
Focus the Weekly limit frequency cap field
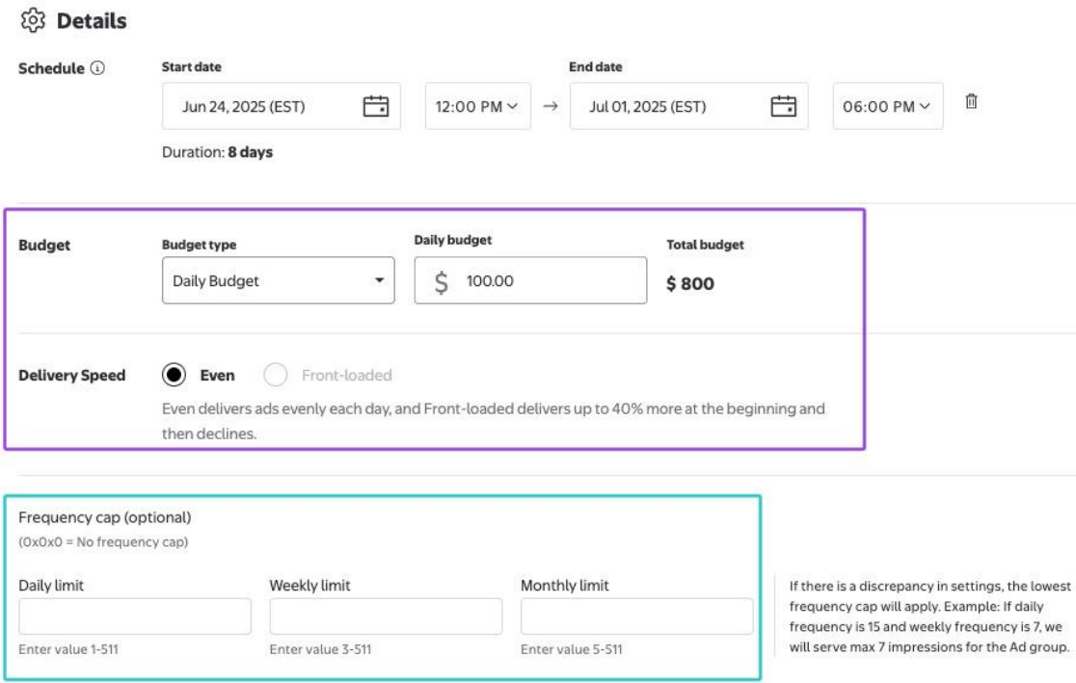pos(386,617)
